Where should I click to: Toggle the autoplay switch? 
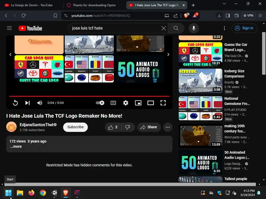point(100,103)
